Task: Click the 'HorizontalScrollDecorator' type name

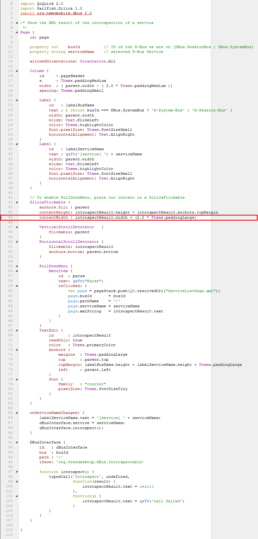Action: click(69, 242)
